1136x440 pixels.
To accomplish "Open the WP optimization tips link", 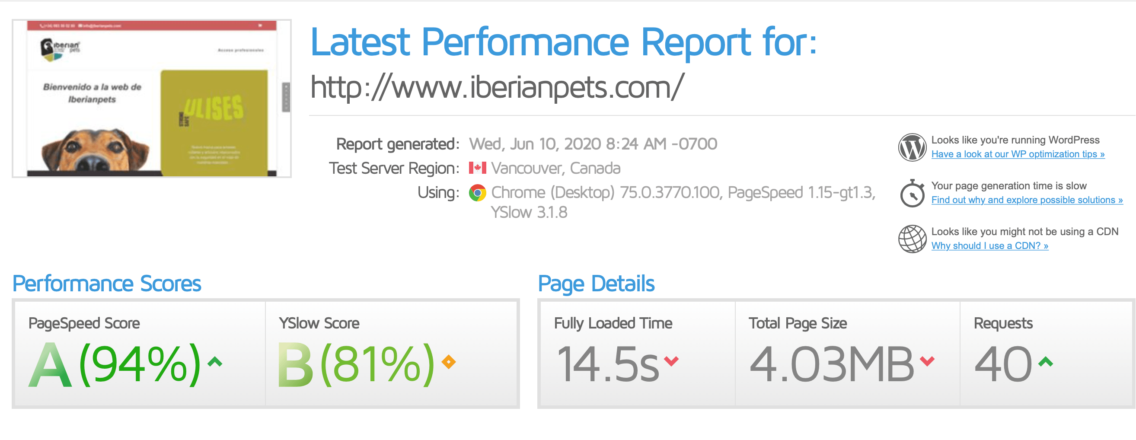I will tap(1018, 154).
